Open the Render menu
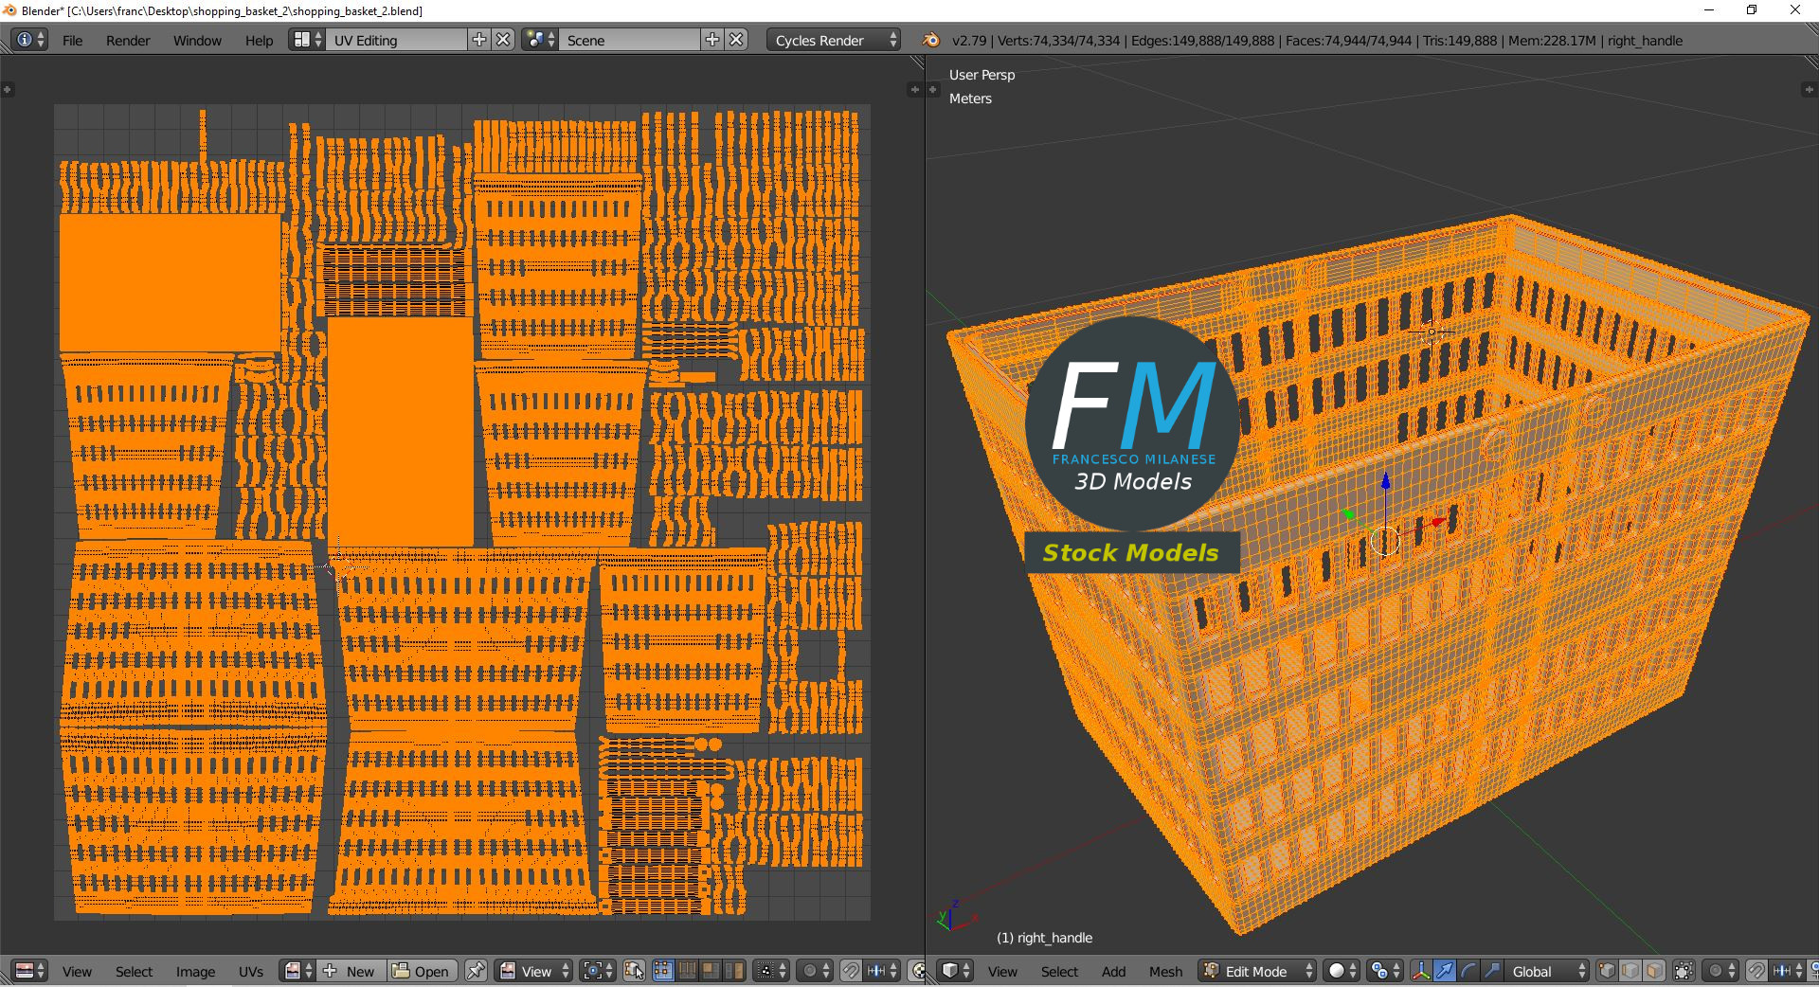Screen dimensions: 1819x987 pos(128,40)
